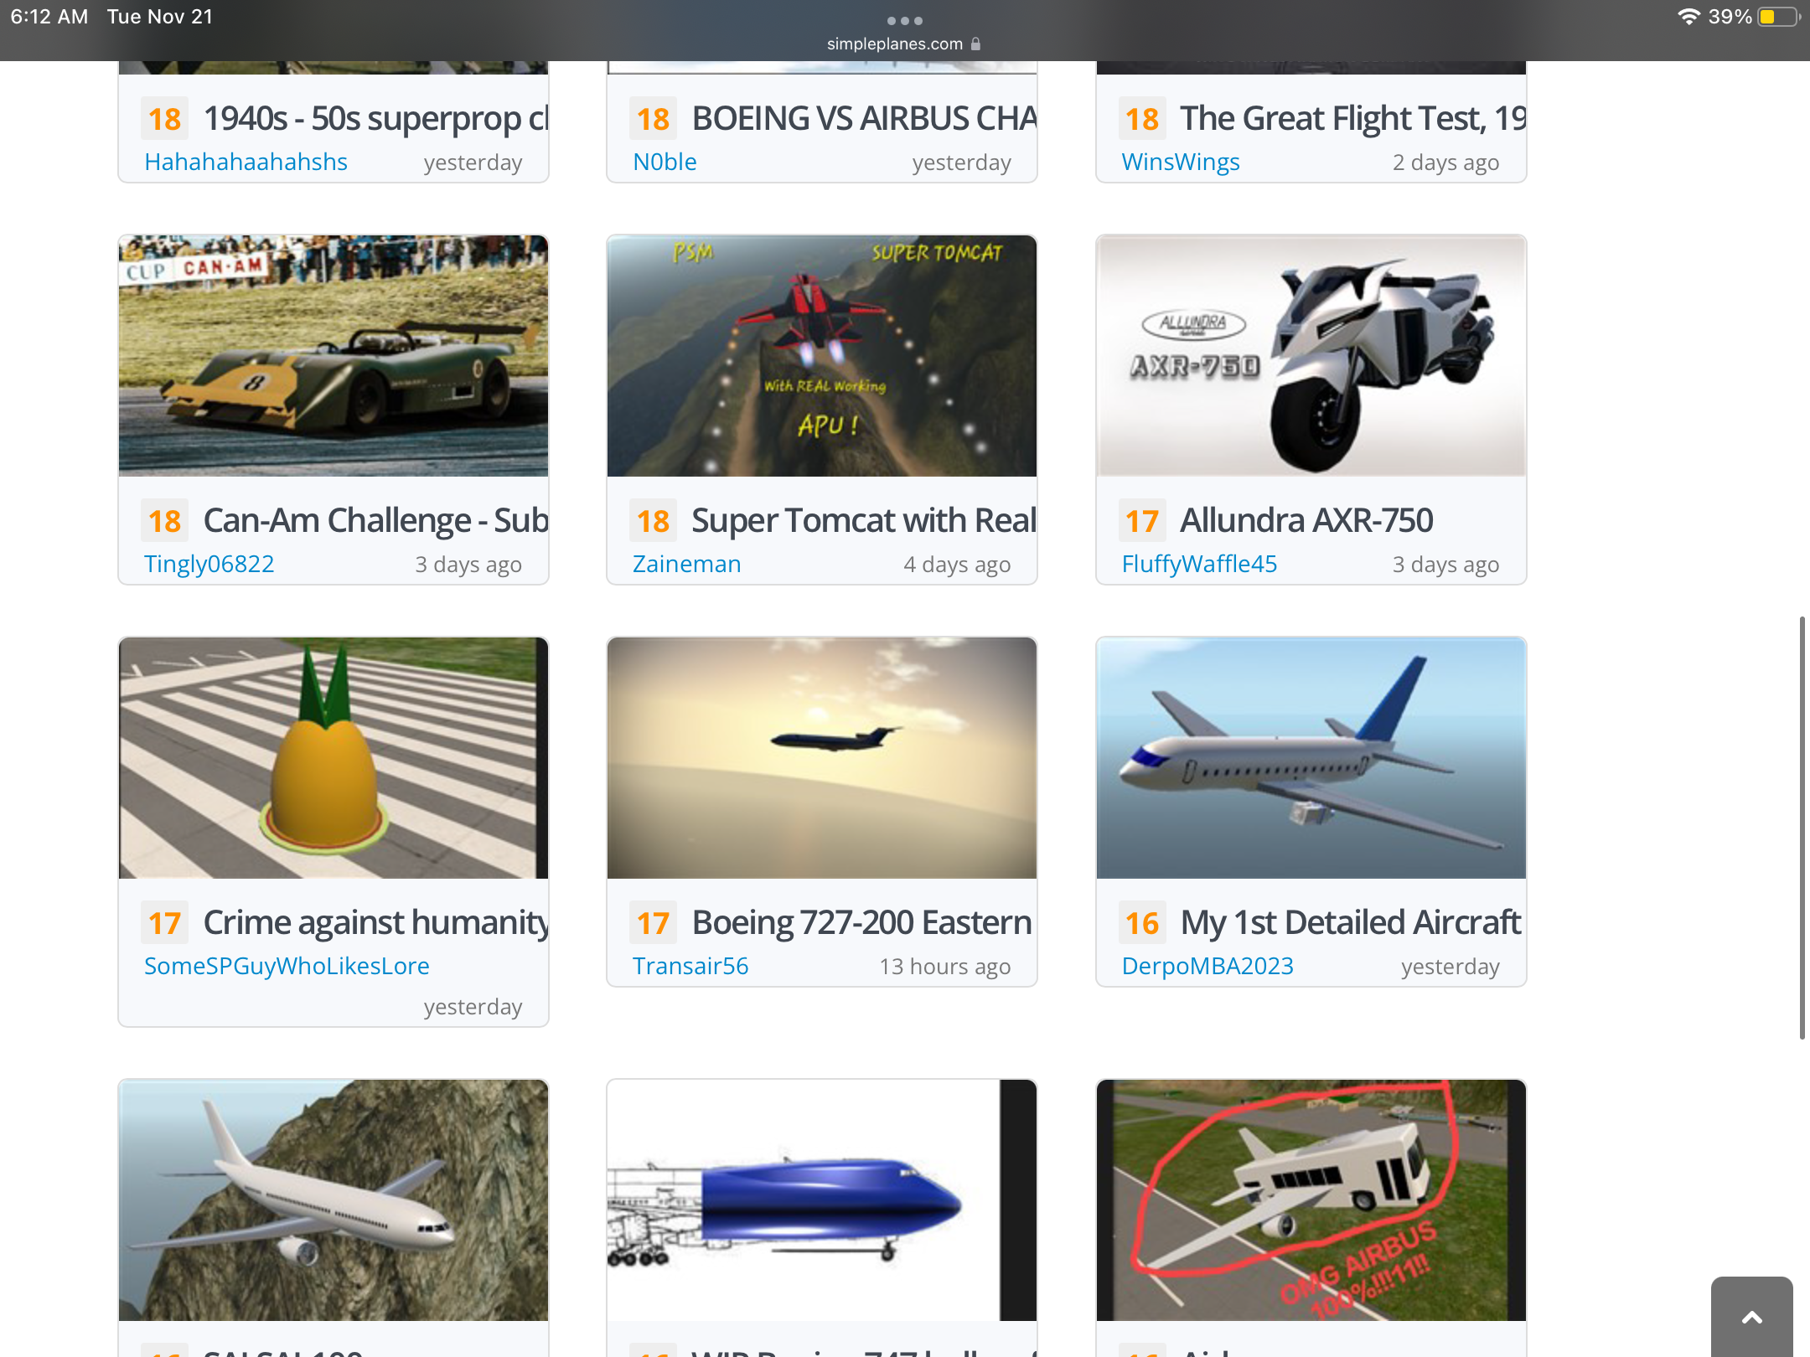
Task: Open the Can-Am Challenge car thumbnail
Action: coord(334,356)
